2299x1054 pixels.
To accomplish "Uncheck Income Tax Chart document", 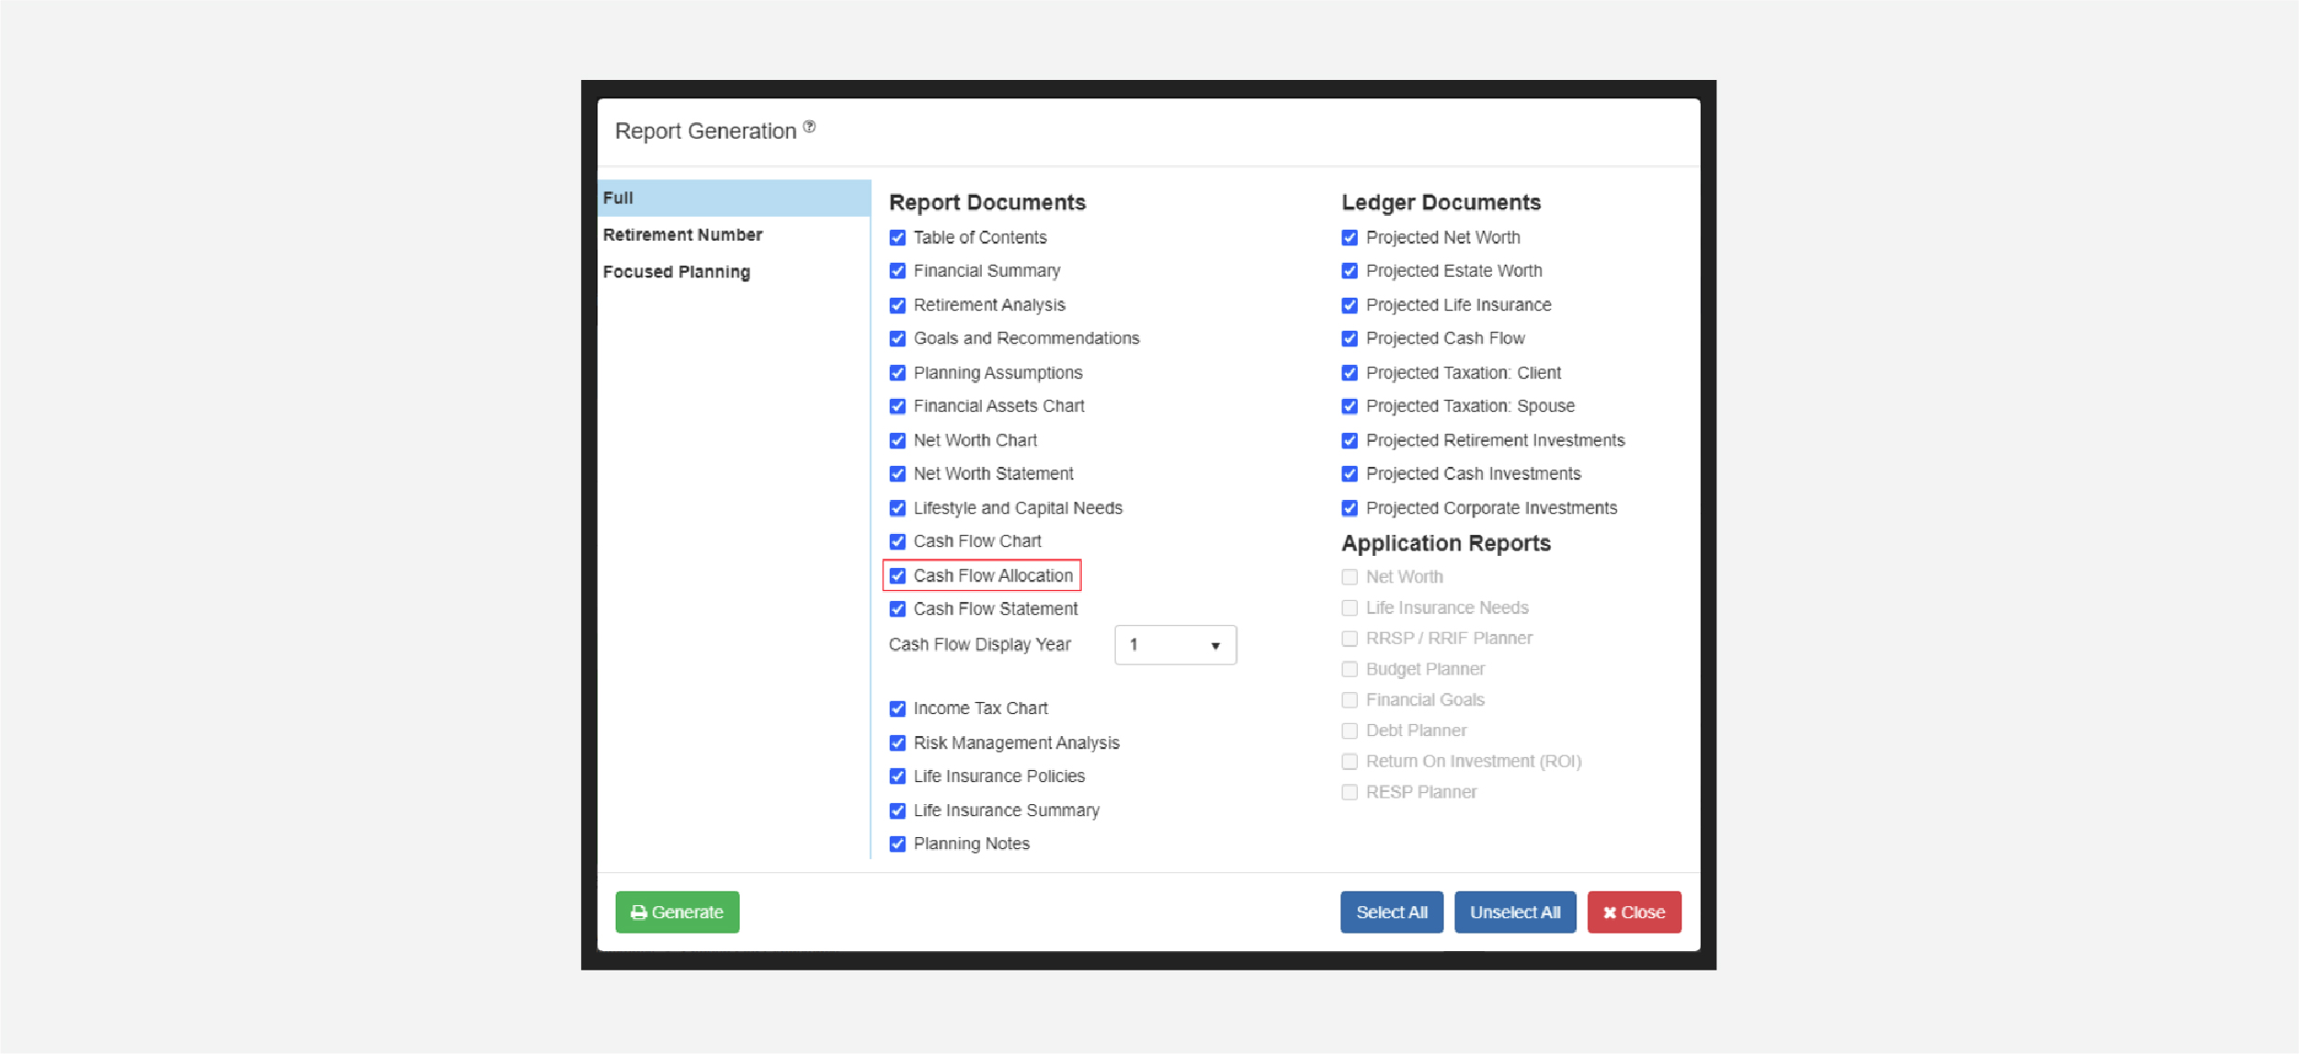I will pyautogui.click(x=898, y=708).
